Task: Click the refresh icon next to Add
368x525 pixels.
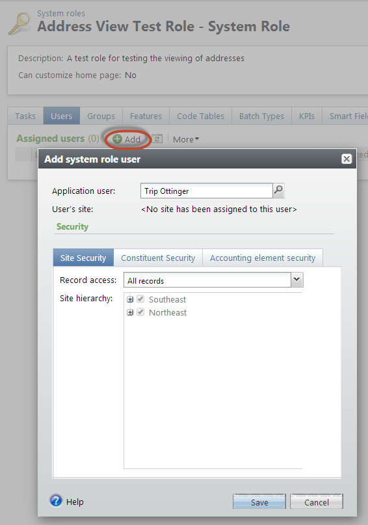Action: 157,139
